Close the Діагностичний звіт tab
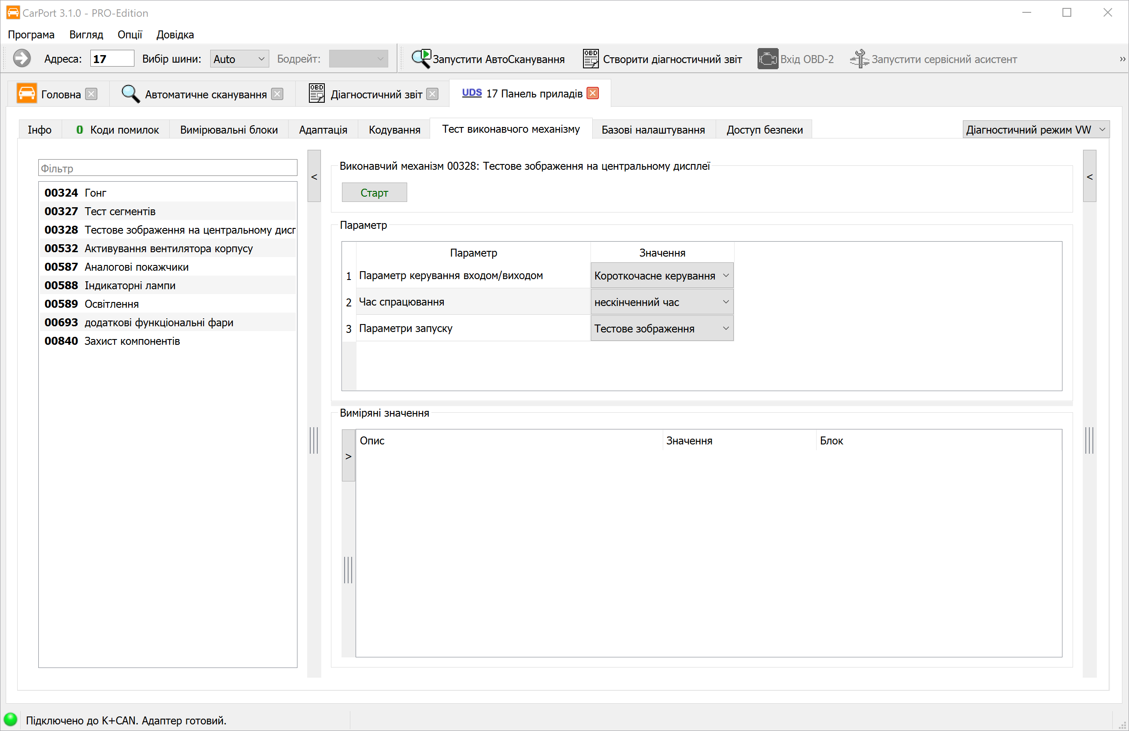The image size is (1129, 731). 432,94
